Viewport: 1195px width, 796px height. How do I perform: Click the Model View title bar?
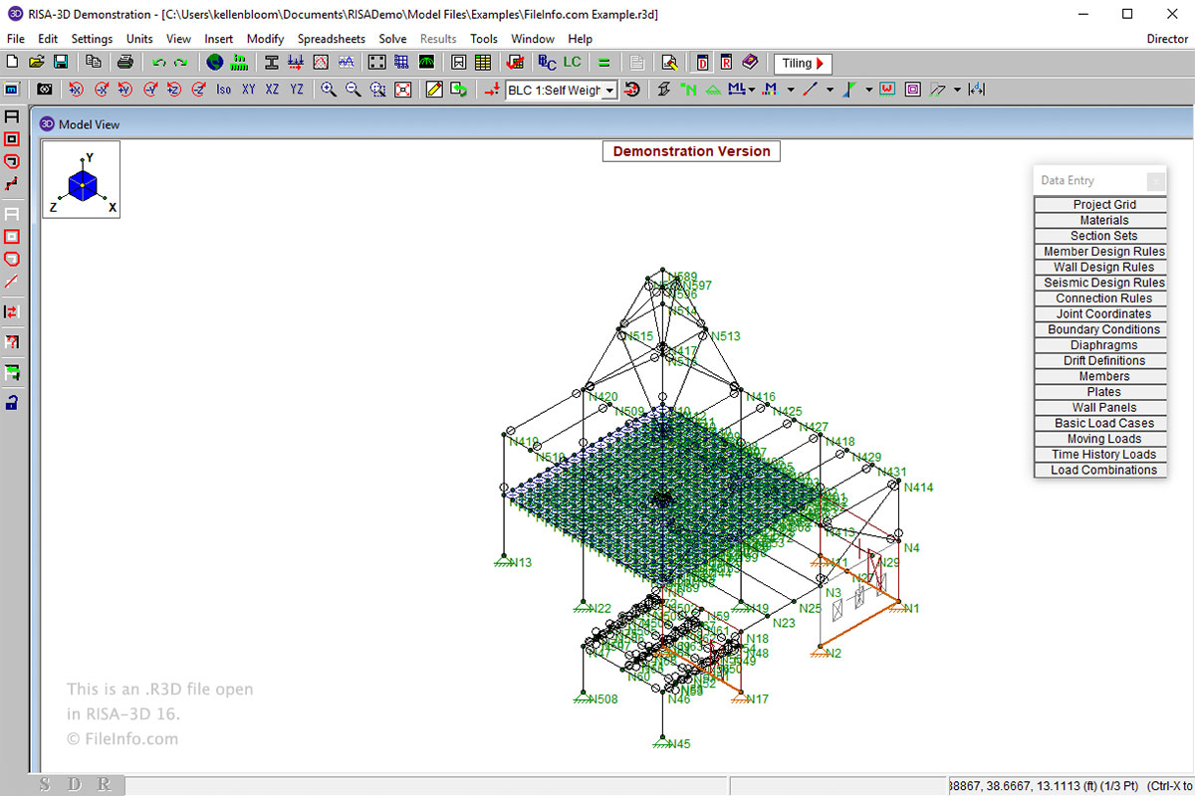[x=612, y=124]
